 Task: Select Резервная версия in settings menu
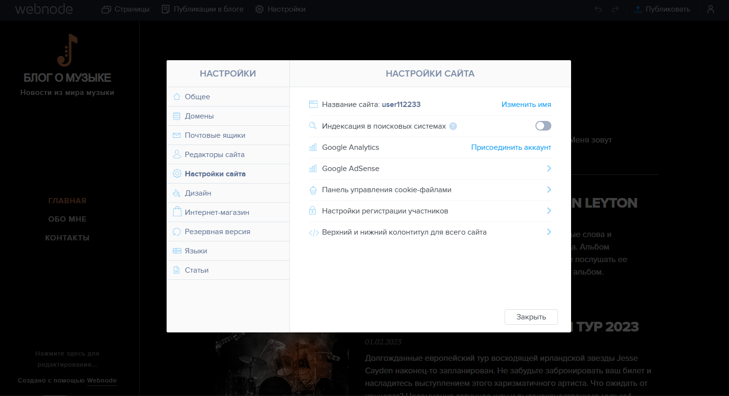point(217,232)
